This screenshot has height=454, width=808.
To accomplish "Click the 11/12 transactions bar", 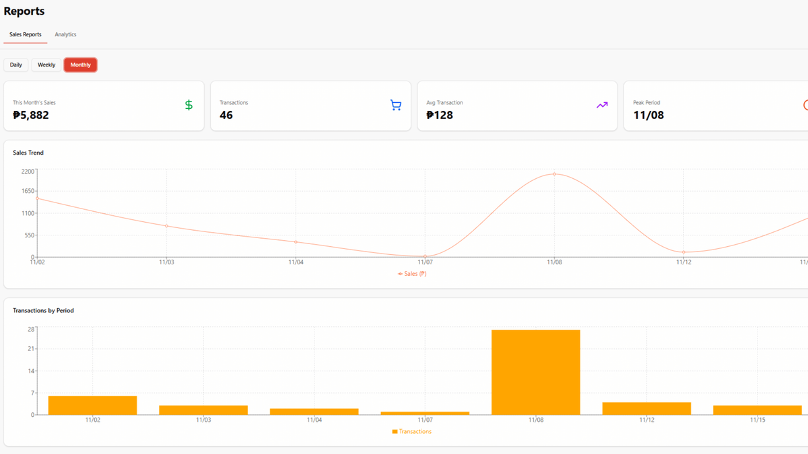I will click(x=646, y=408).
